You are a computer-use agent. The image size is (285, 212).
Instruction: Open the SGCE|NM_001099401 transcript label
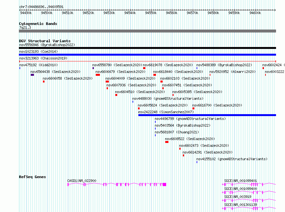[x=240, y=181]
